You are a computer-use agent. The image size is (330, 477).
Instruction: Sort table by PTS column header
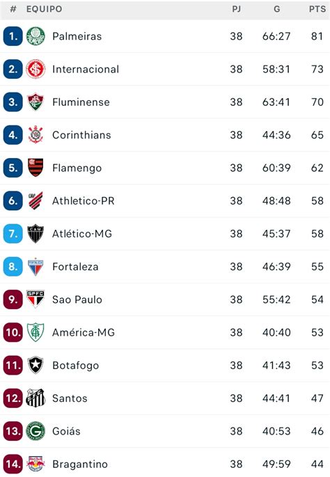pyautogui.click(x=317, y=9)
